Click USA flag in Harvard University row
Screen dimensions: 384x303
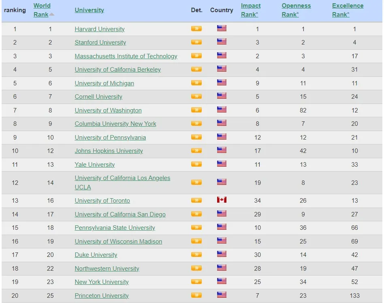coord(222,28)
